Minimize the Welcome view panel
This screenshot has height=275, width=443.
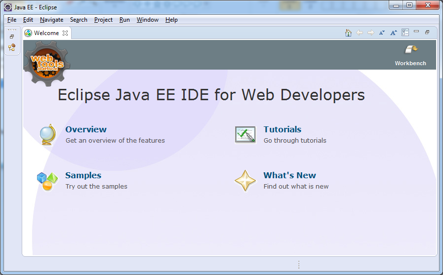point(416,32)
